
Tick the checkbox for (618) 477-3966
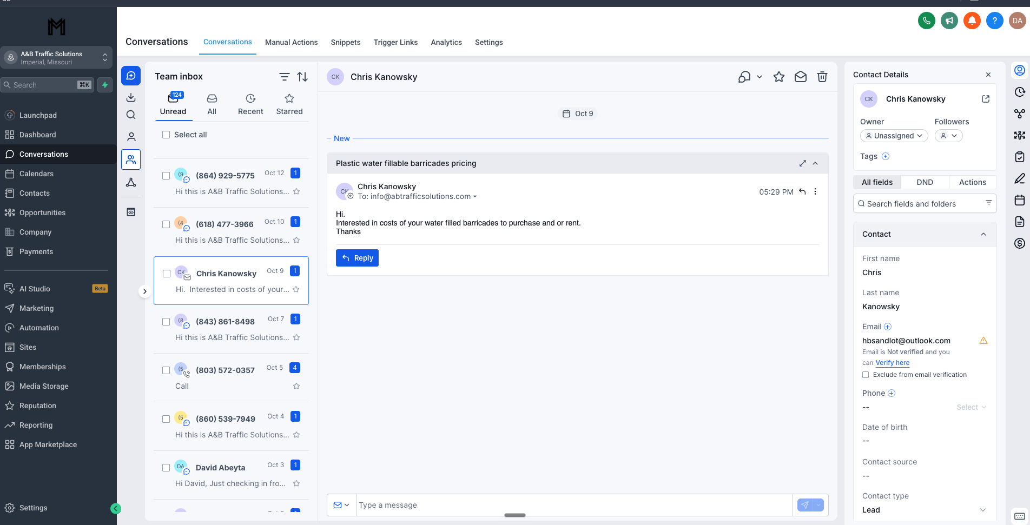coord(166,224)
